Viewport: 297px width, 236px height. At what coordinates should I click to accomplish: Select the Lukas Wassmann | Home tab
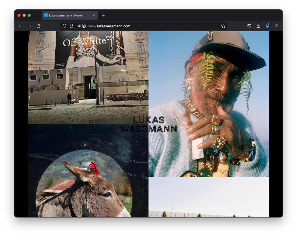(x=70, y=15)
